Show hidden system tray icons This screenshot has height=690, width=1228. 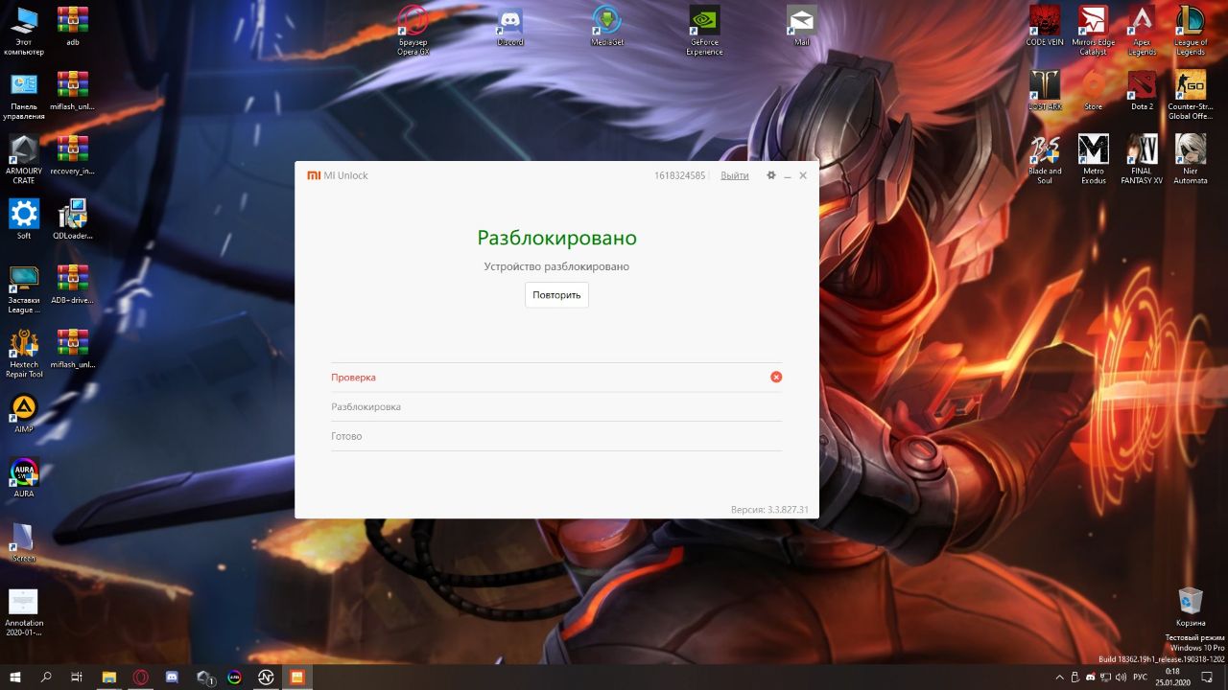pyautogui.click(x=1060, y=678)
